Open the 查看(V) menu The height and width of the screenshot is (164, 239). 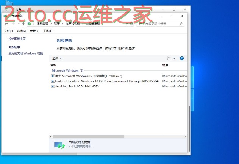coord(34,31)
